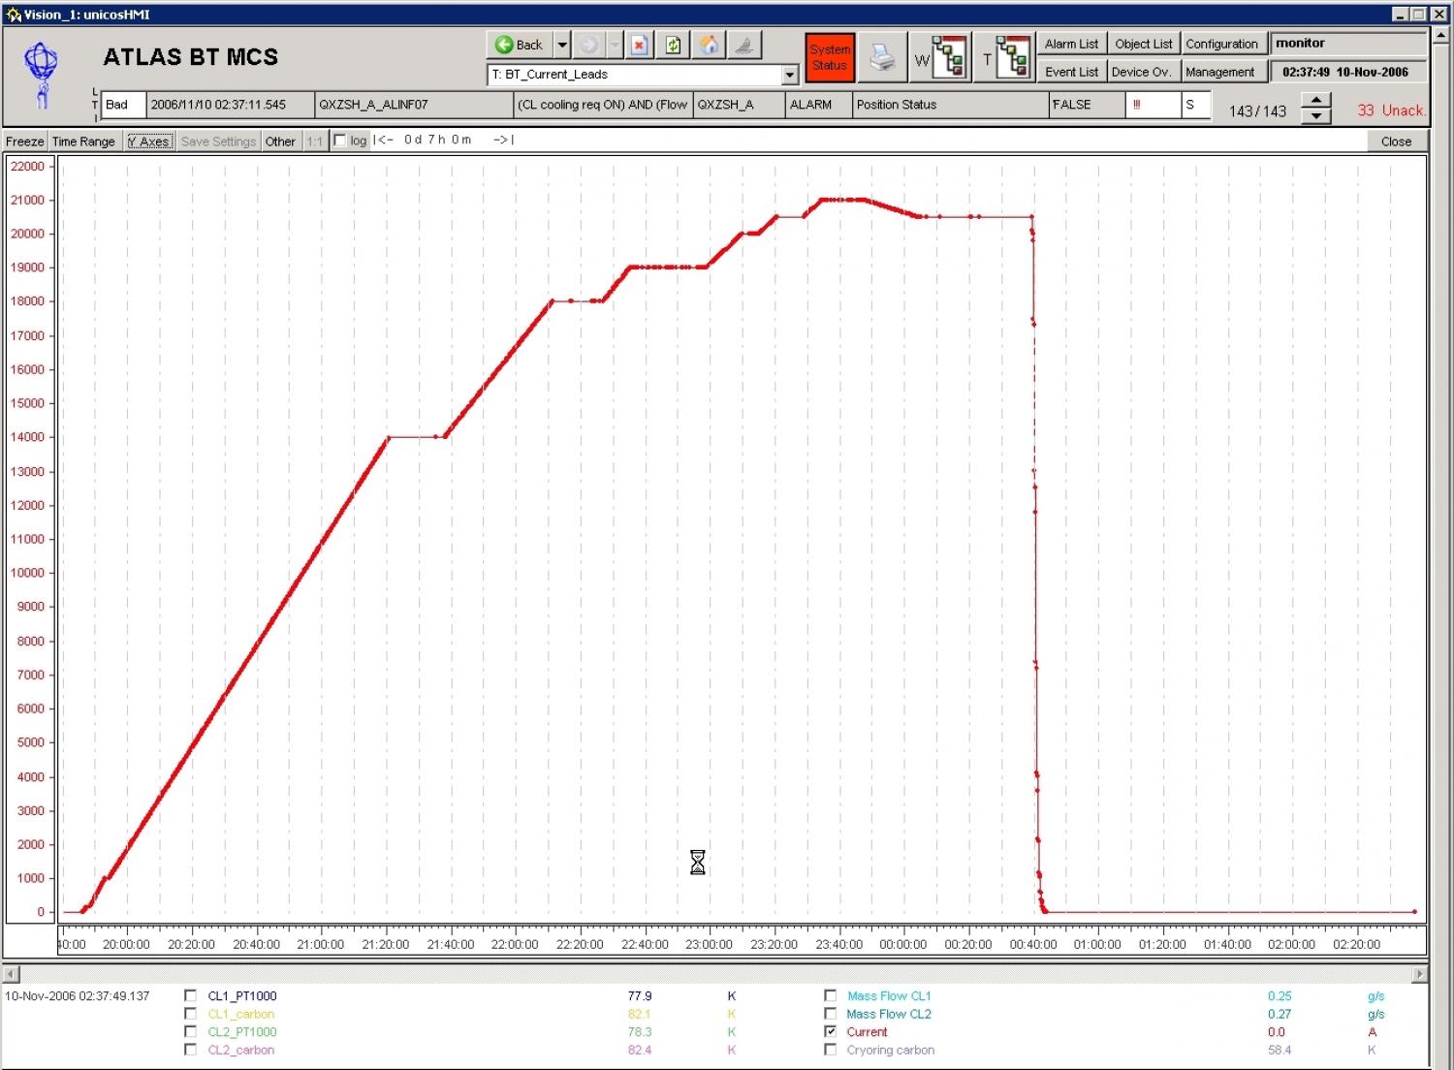Open the Device Ov. panel
1454x1070 pixels.
tap(1142, 71)
